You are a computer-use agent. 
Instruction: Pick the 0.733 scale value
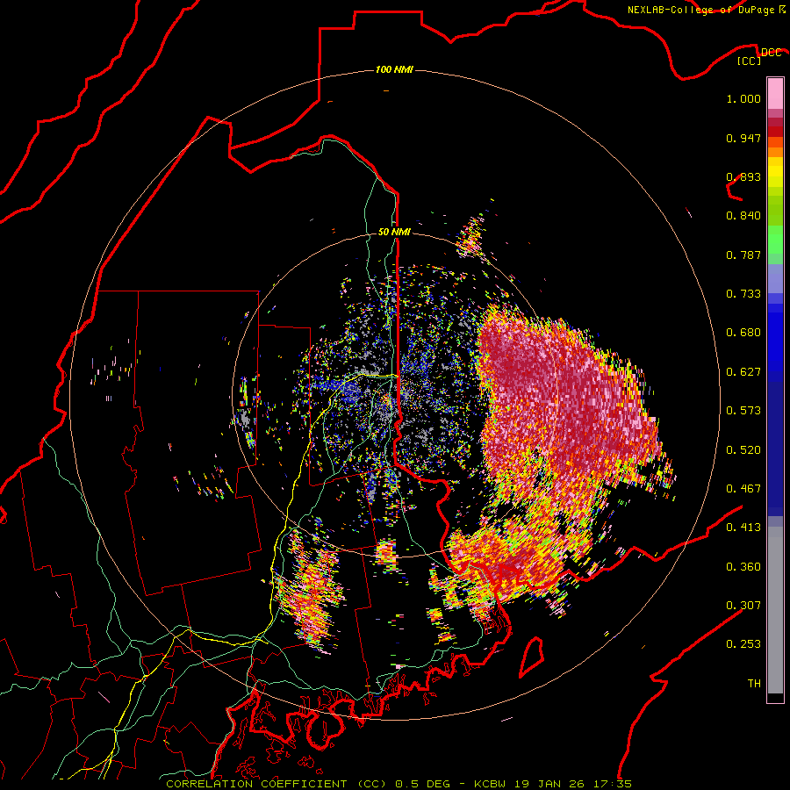(743, 294)
